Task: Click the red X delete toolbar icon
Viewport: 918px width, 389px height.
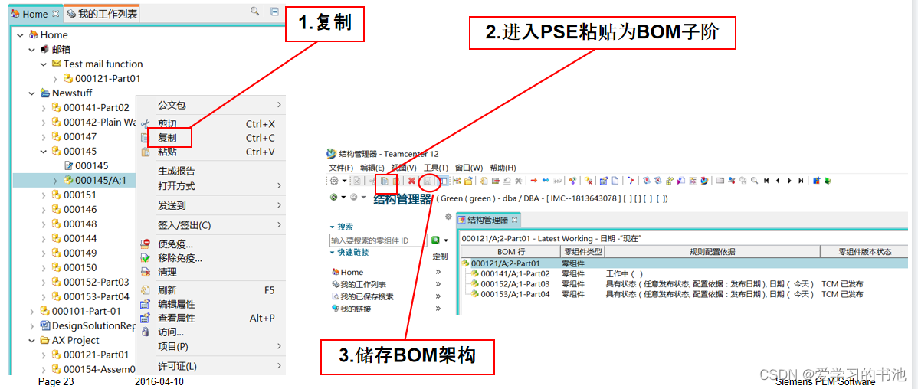Action: (411, 181)
